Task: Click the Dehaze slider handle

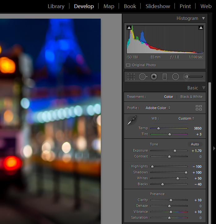Action: 169,206
